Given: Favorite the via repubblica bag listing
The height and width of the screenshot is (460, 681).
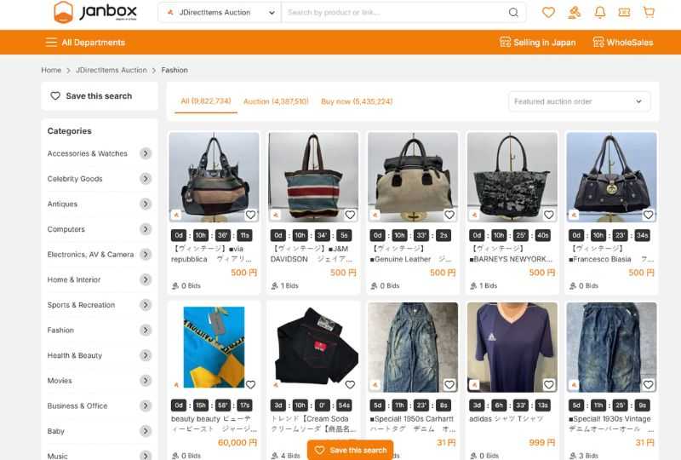Looking at the screenshot, I should [250, 215].
